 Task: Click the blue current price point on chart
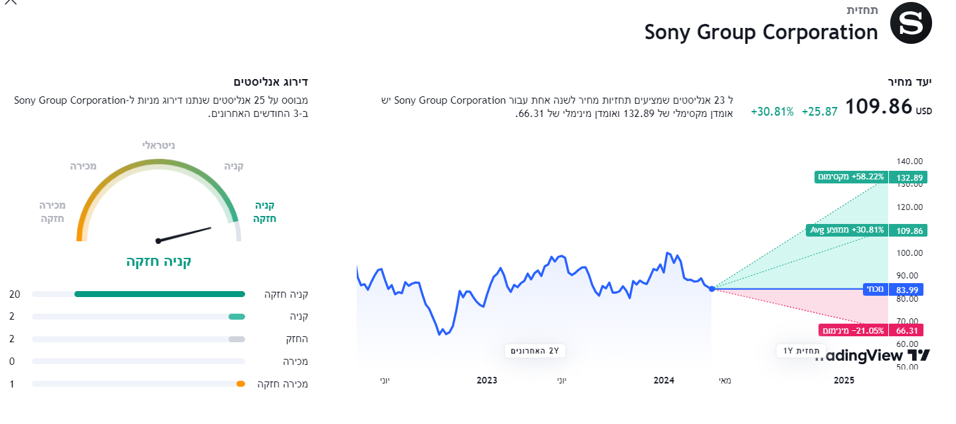click(x=712, y=288)
